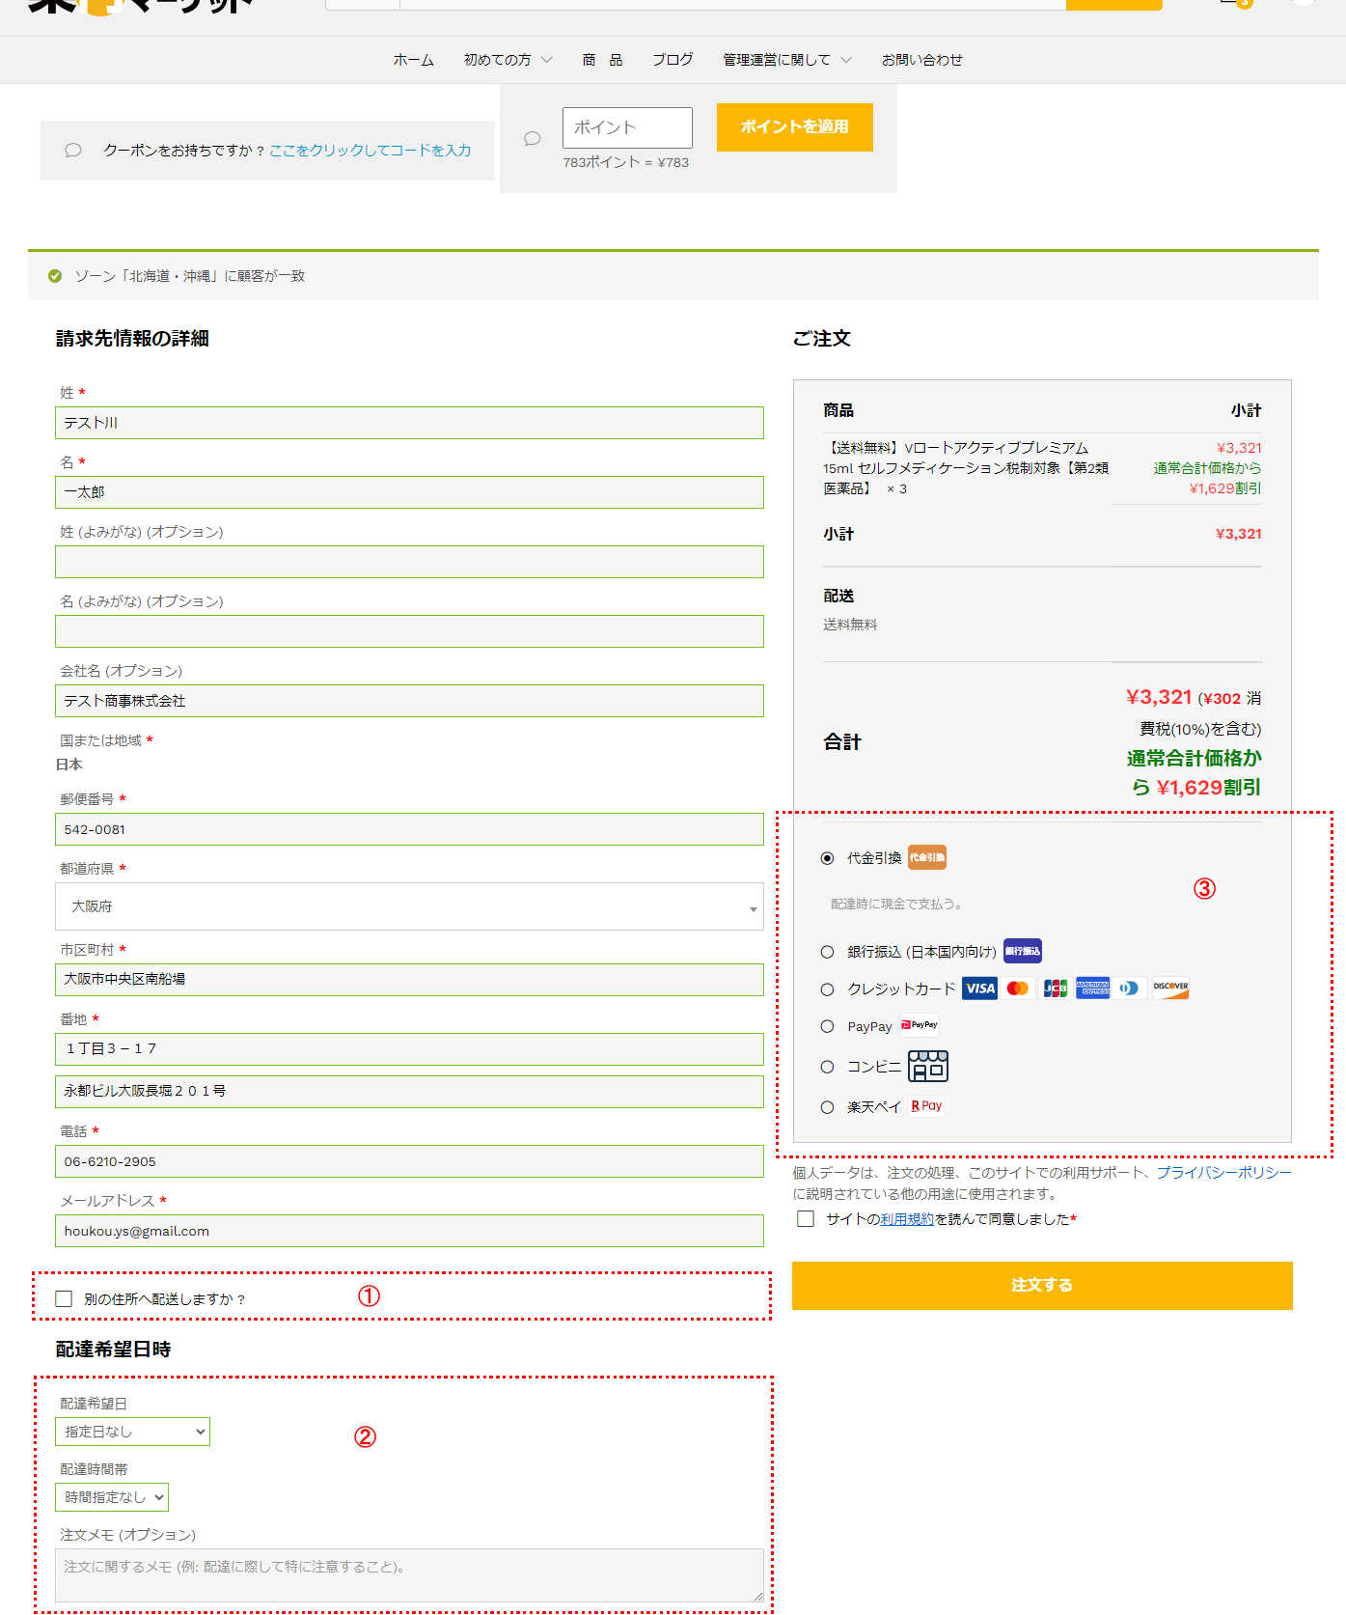Check the ship to different address (別の住所へ配送) box
Image resolution: width=1346 pixels, height=1615 pixels.
[x=65, y=1299]
